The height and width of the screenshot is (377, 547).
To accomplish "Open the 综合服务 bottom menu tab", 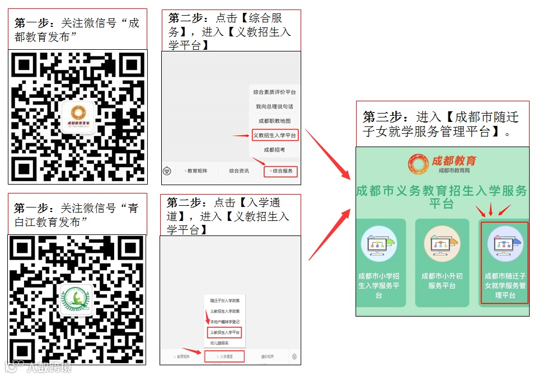I will [281, 171].
